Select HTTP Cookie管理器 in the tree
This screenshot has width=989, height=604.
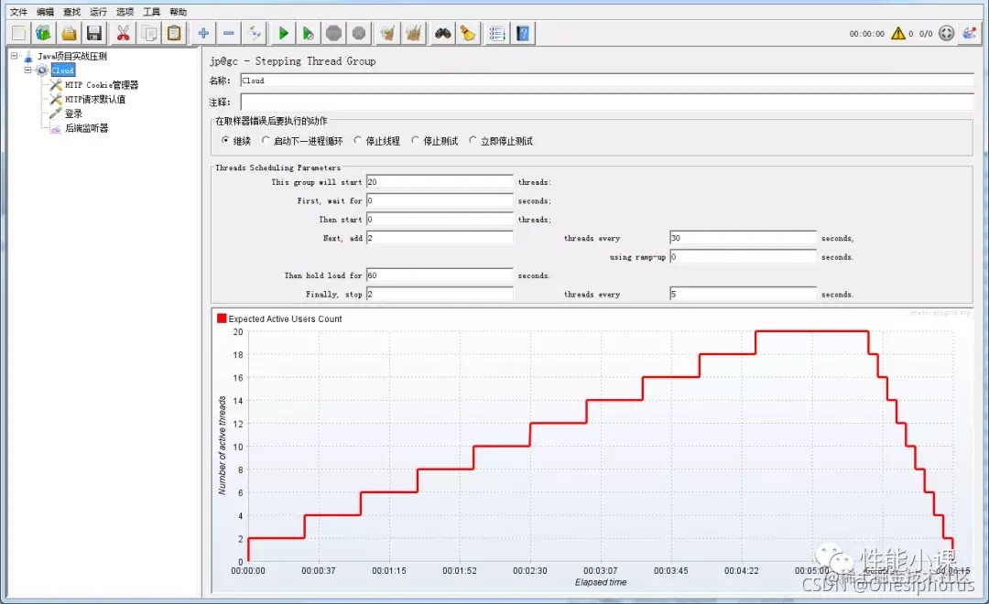101,84
